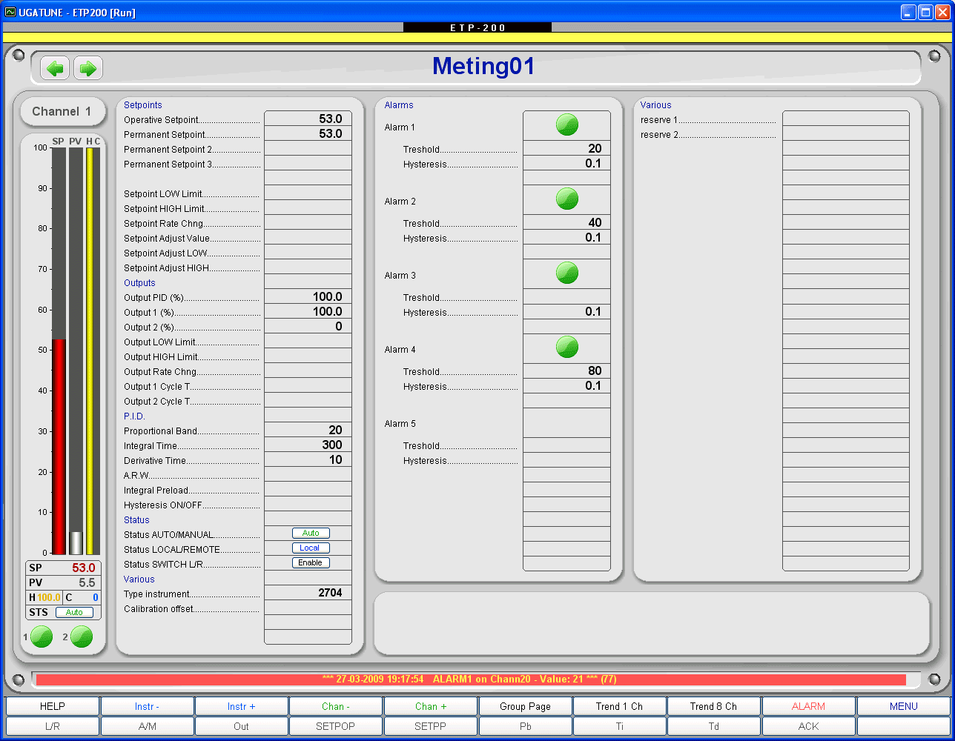Toggle Status AUTO/MANUAL Auto indicator
Viewport: 955px width, 741px height.
(x=311, y=534)
